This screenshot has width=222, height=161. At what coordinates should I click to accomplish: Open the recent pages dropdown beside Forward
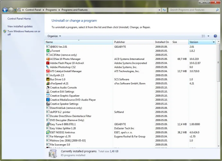pyautogui.click(x=15, y=10)
